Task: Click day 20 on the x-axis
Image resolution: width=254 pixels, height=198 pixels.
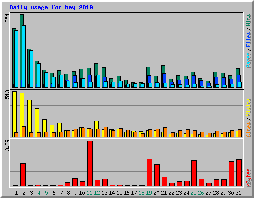Action: (156, 193)
